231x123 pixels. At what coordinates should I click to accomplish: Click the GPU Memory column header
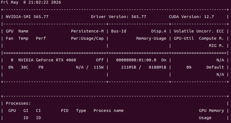click(211, 111)
